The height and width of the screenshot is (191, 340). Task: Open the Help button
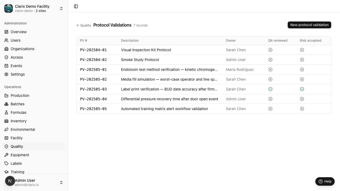click(x=325, y=181)
